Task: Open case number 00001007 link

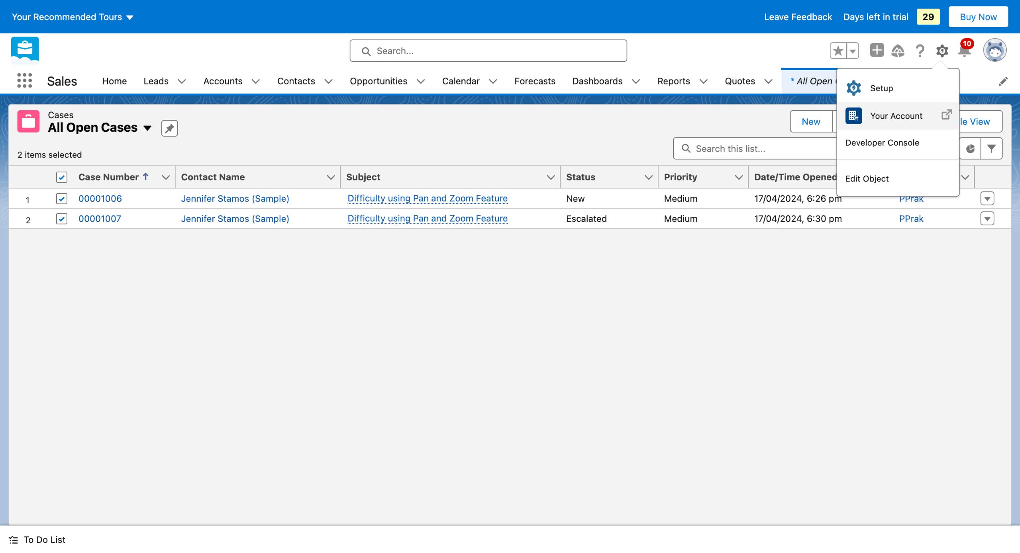Action: pyautogui.click(x=100, y=219)
